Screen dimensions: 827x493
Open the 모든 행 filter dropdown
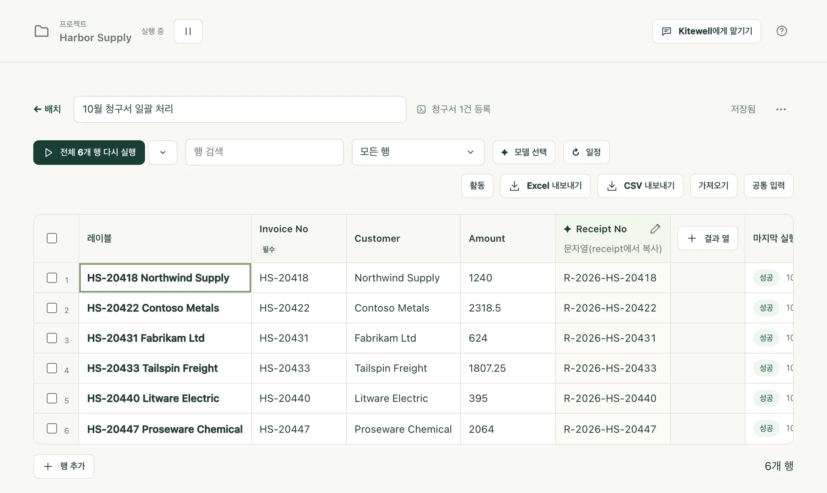418,152
